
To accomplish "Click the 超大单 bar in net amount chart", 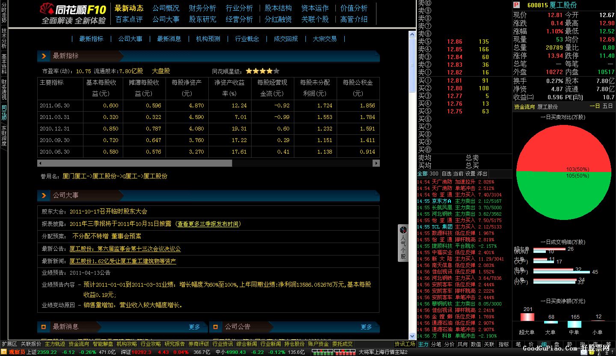I will tap(527, 317).
